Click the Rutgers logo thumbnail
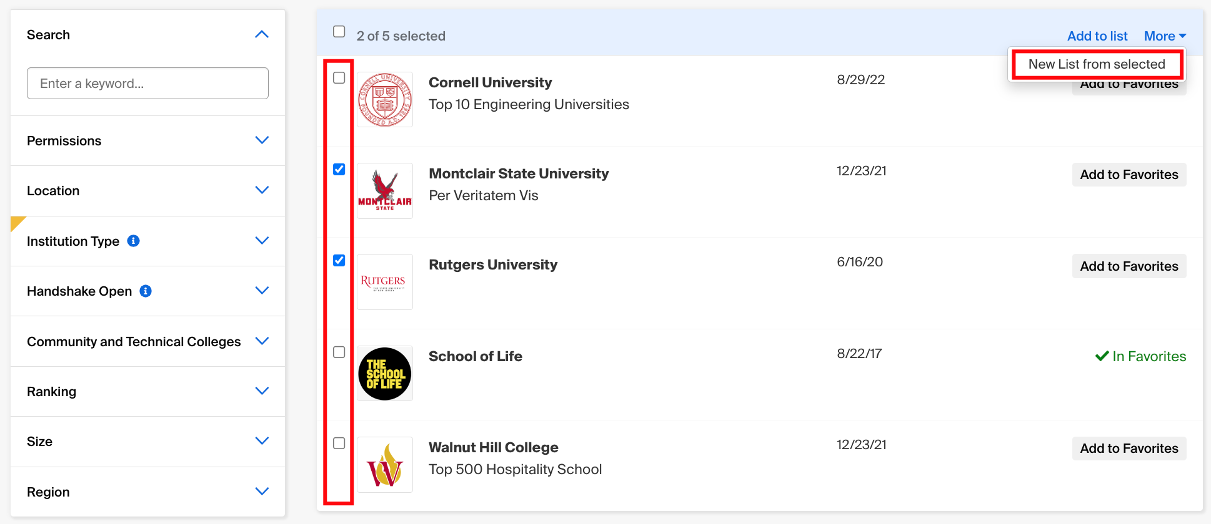Screen dimensions: 1211x524 point(385,282)
